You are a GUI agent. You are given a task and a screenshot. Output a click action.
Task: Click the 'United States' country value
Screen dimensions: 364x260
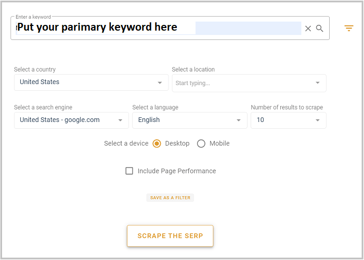pos(40,82)
